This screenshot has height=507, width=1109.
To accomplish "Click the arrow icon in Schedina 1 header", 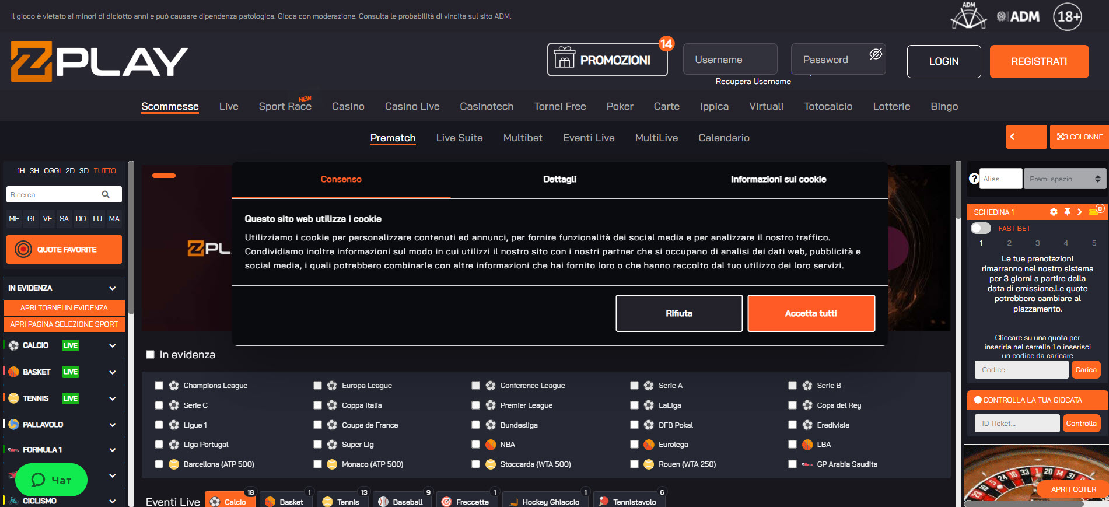I will 1080,212.
